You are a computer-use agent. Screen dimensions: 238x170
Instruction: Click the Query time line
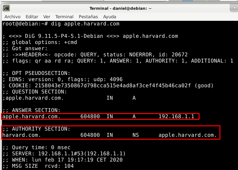(36, 148)
